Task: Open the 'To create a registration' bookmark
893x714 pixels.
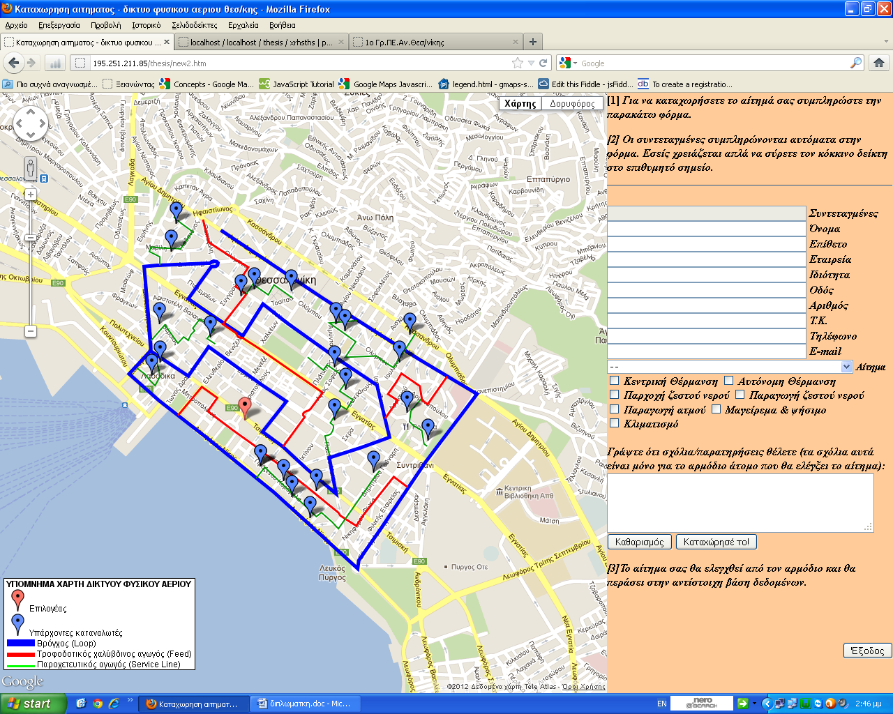Action: (x=685, y=84)
